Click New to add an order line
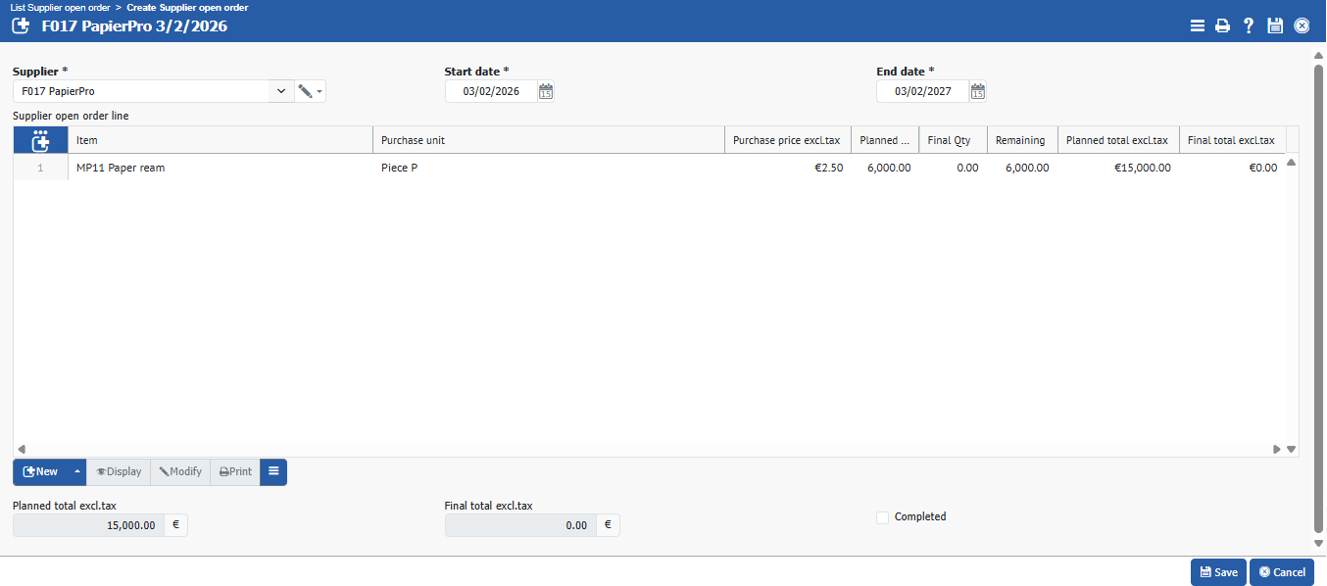Viewport: 1327px width, 586px height. click(40, 472)
